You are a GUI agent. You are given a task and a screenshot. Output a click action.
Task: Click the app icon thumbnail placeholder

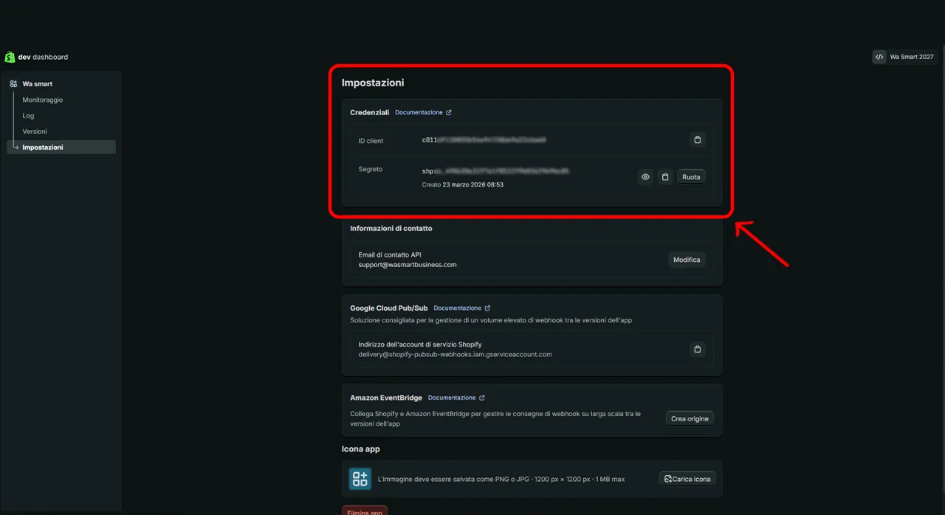click(360, 479)
